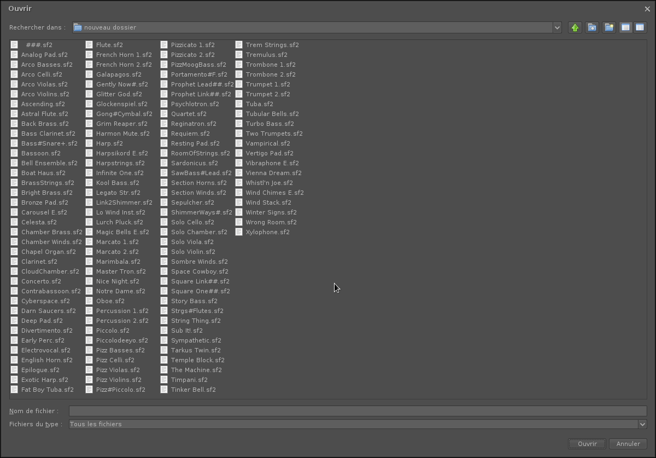
Task: Focus the Nom de fichier field
Action: coord(358,411)
